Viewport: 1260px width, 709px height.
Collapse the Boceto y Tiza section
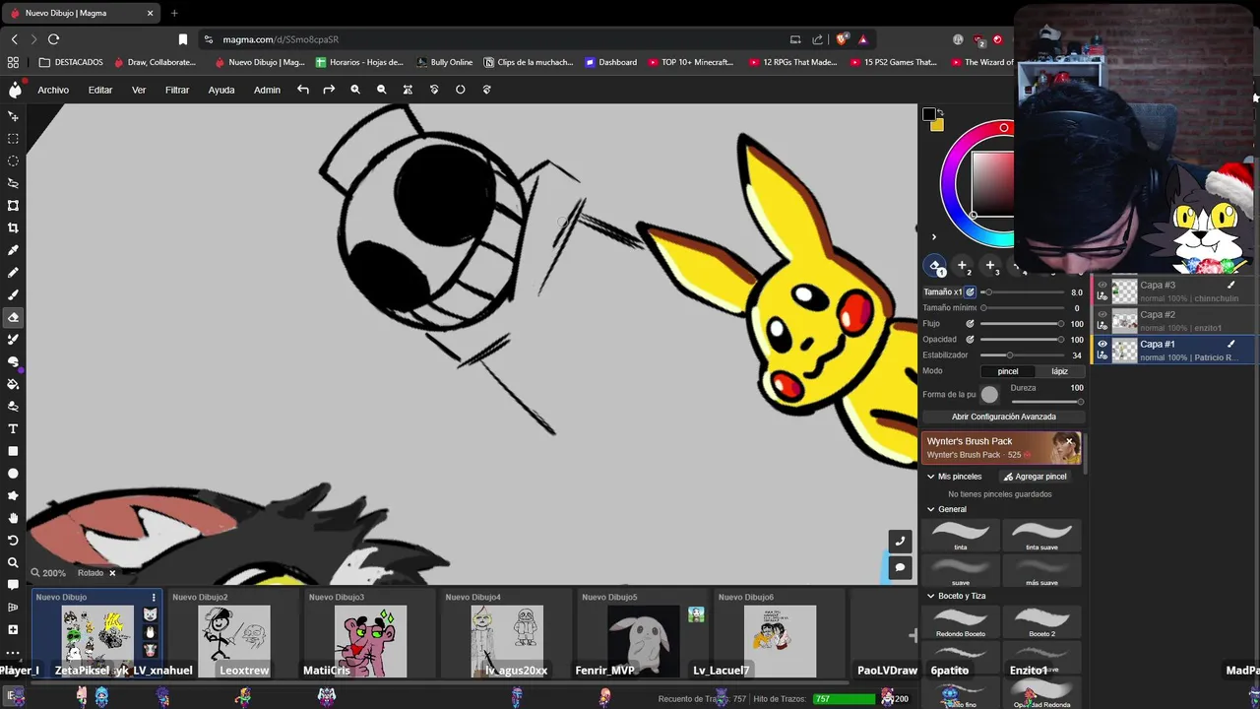click(930, 596)
